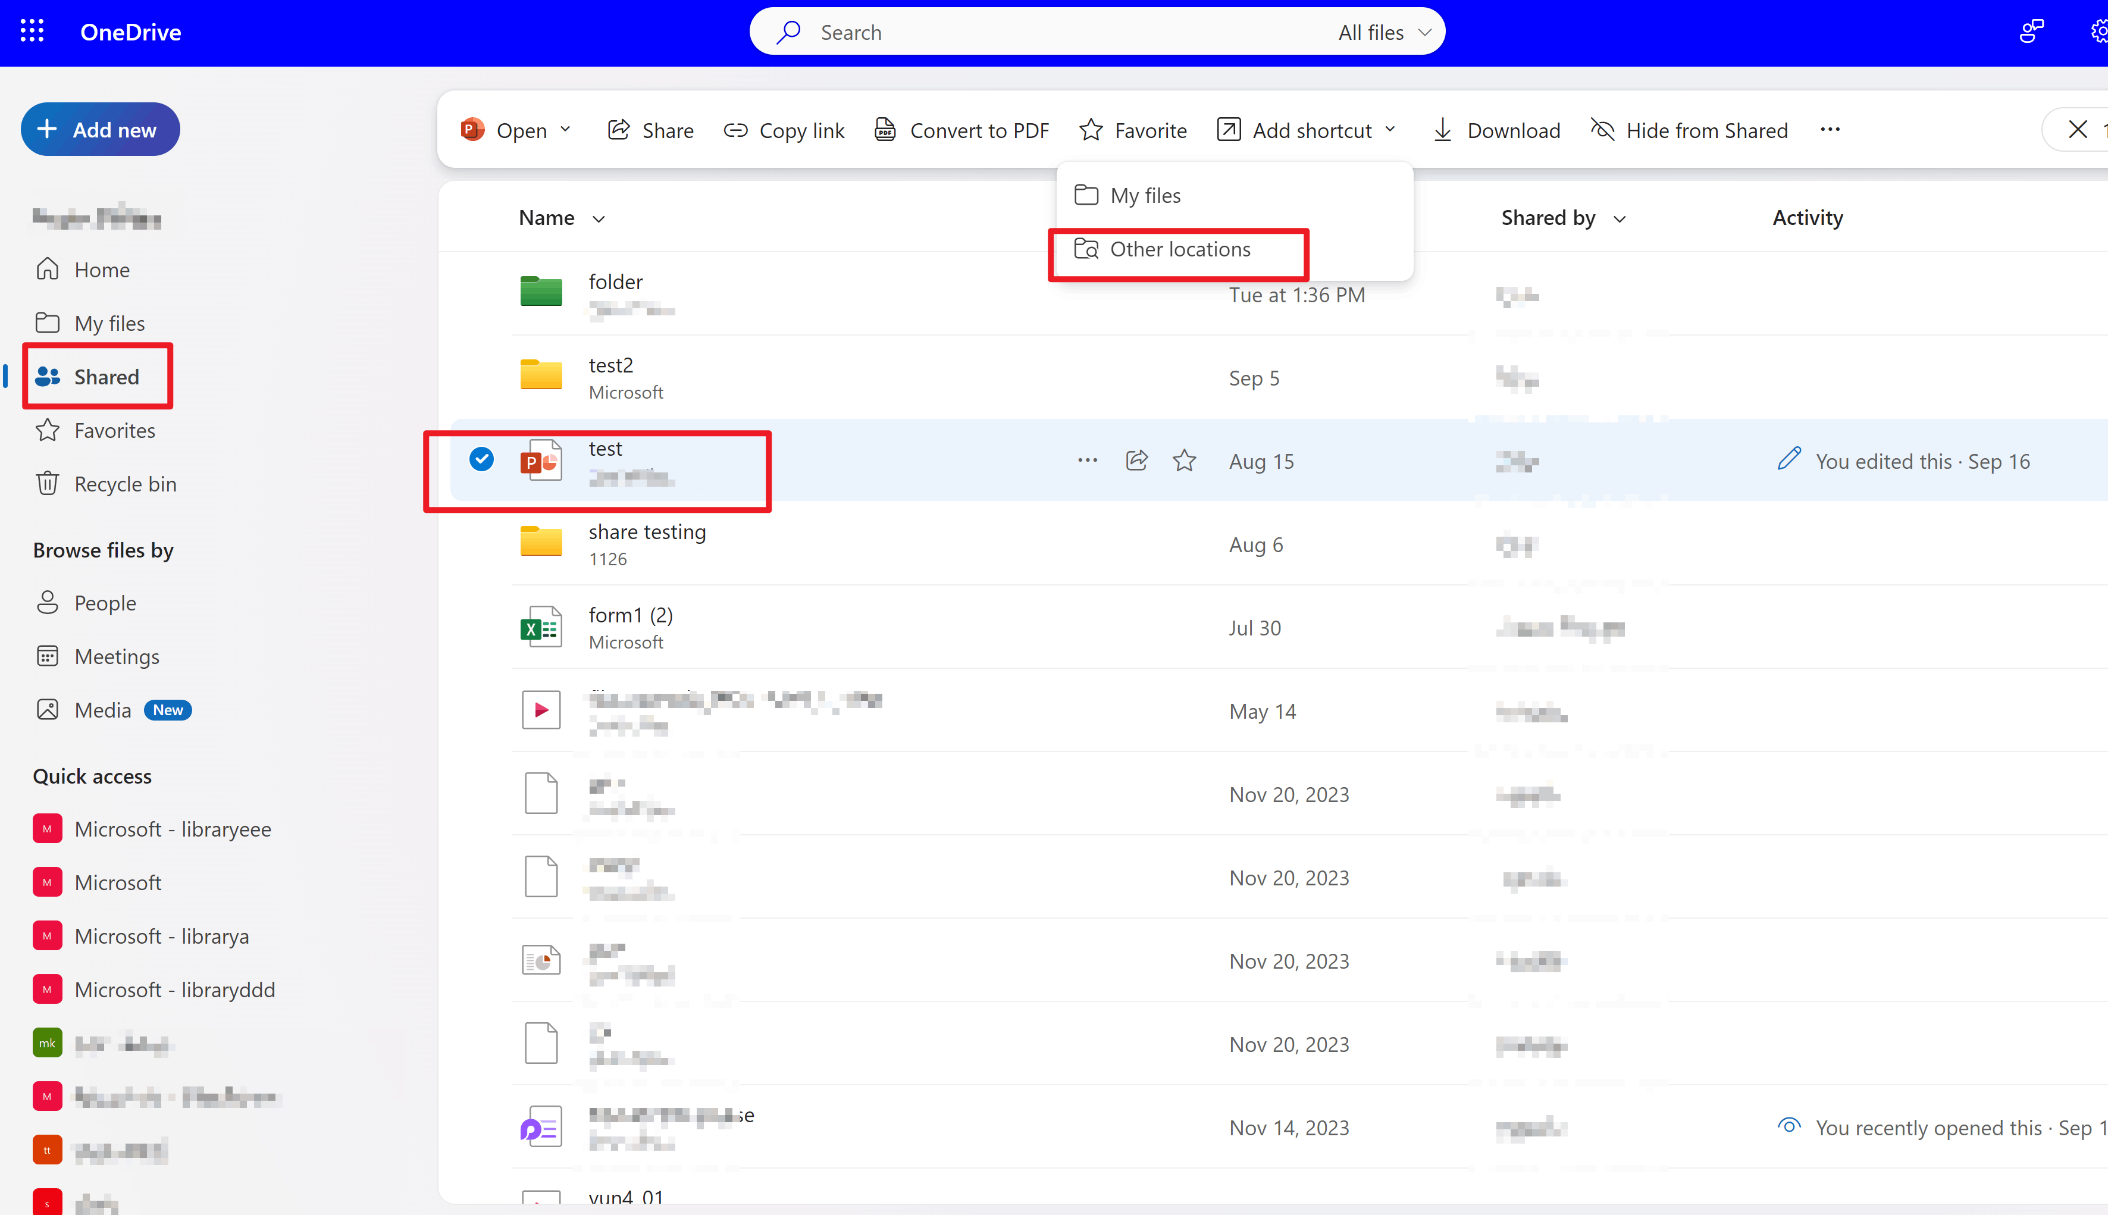Sort by the Name column header
Screen dimensions: 2108x1215
click(x=562, y=218)
